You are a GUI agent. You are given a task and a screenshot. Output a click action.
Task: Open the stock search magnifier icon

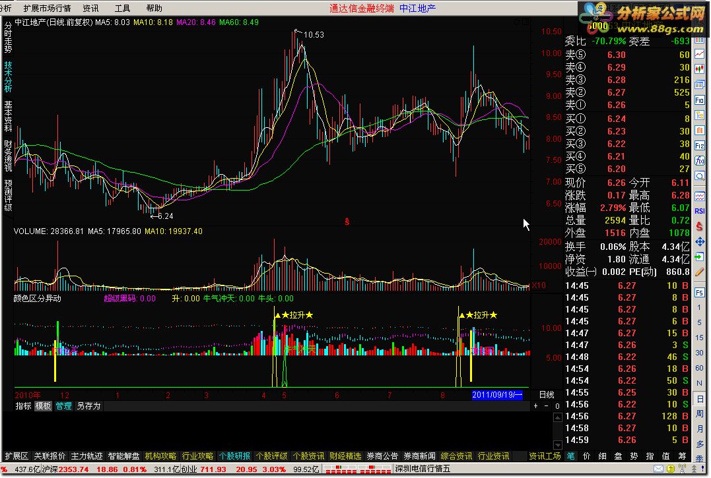pos(700,176)
